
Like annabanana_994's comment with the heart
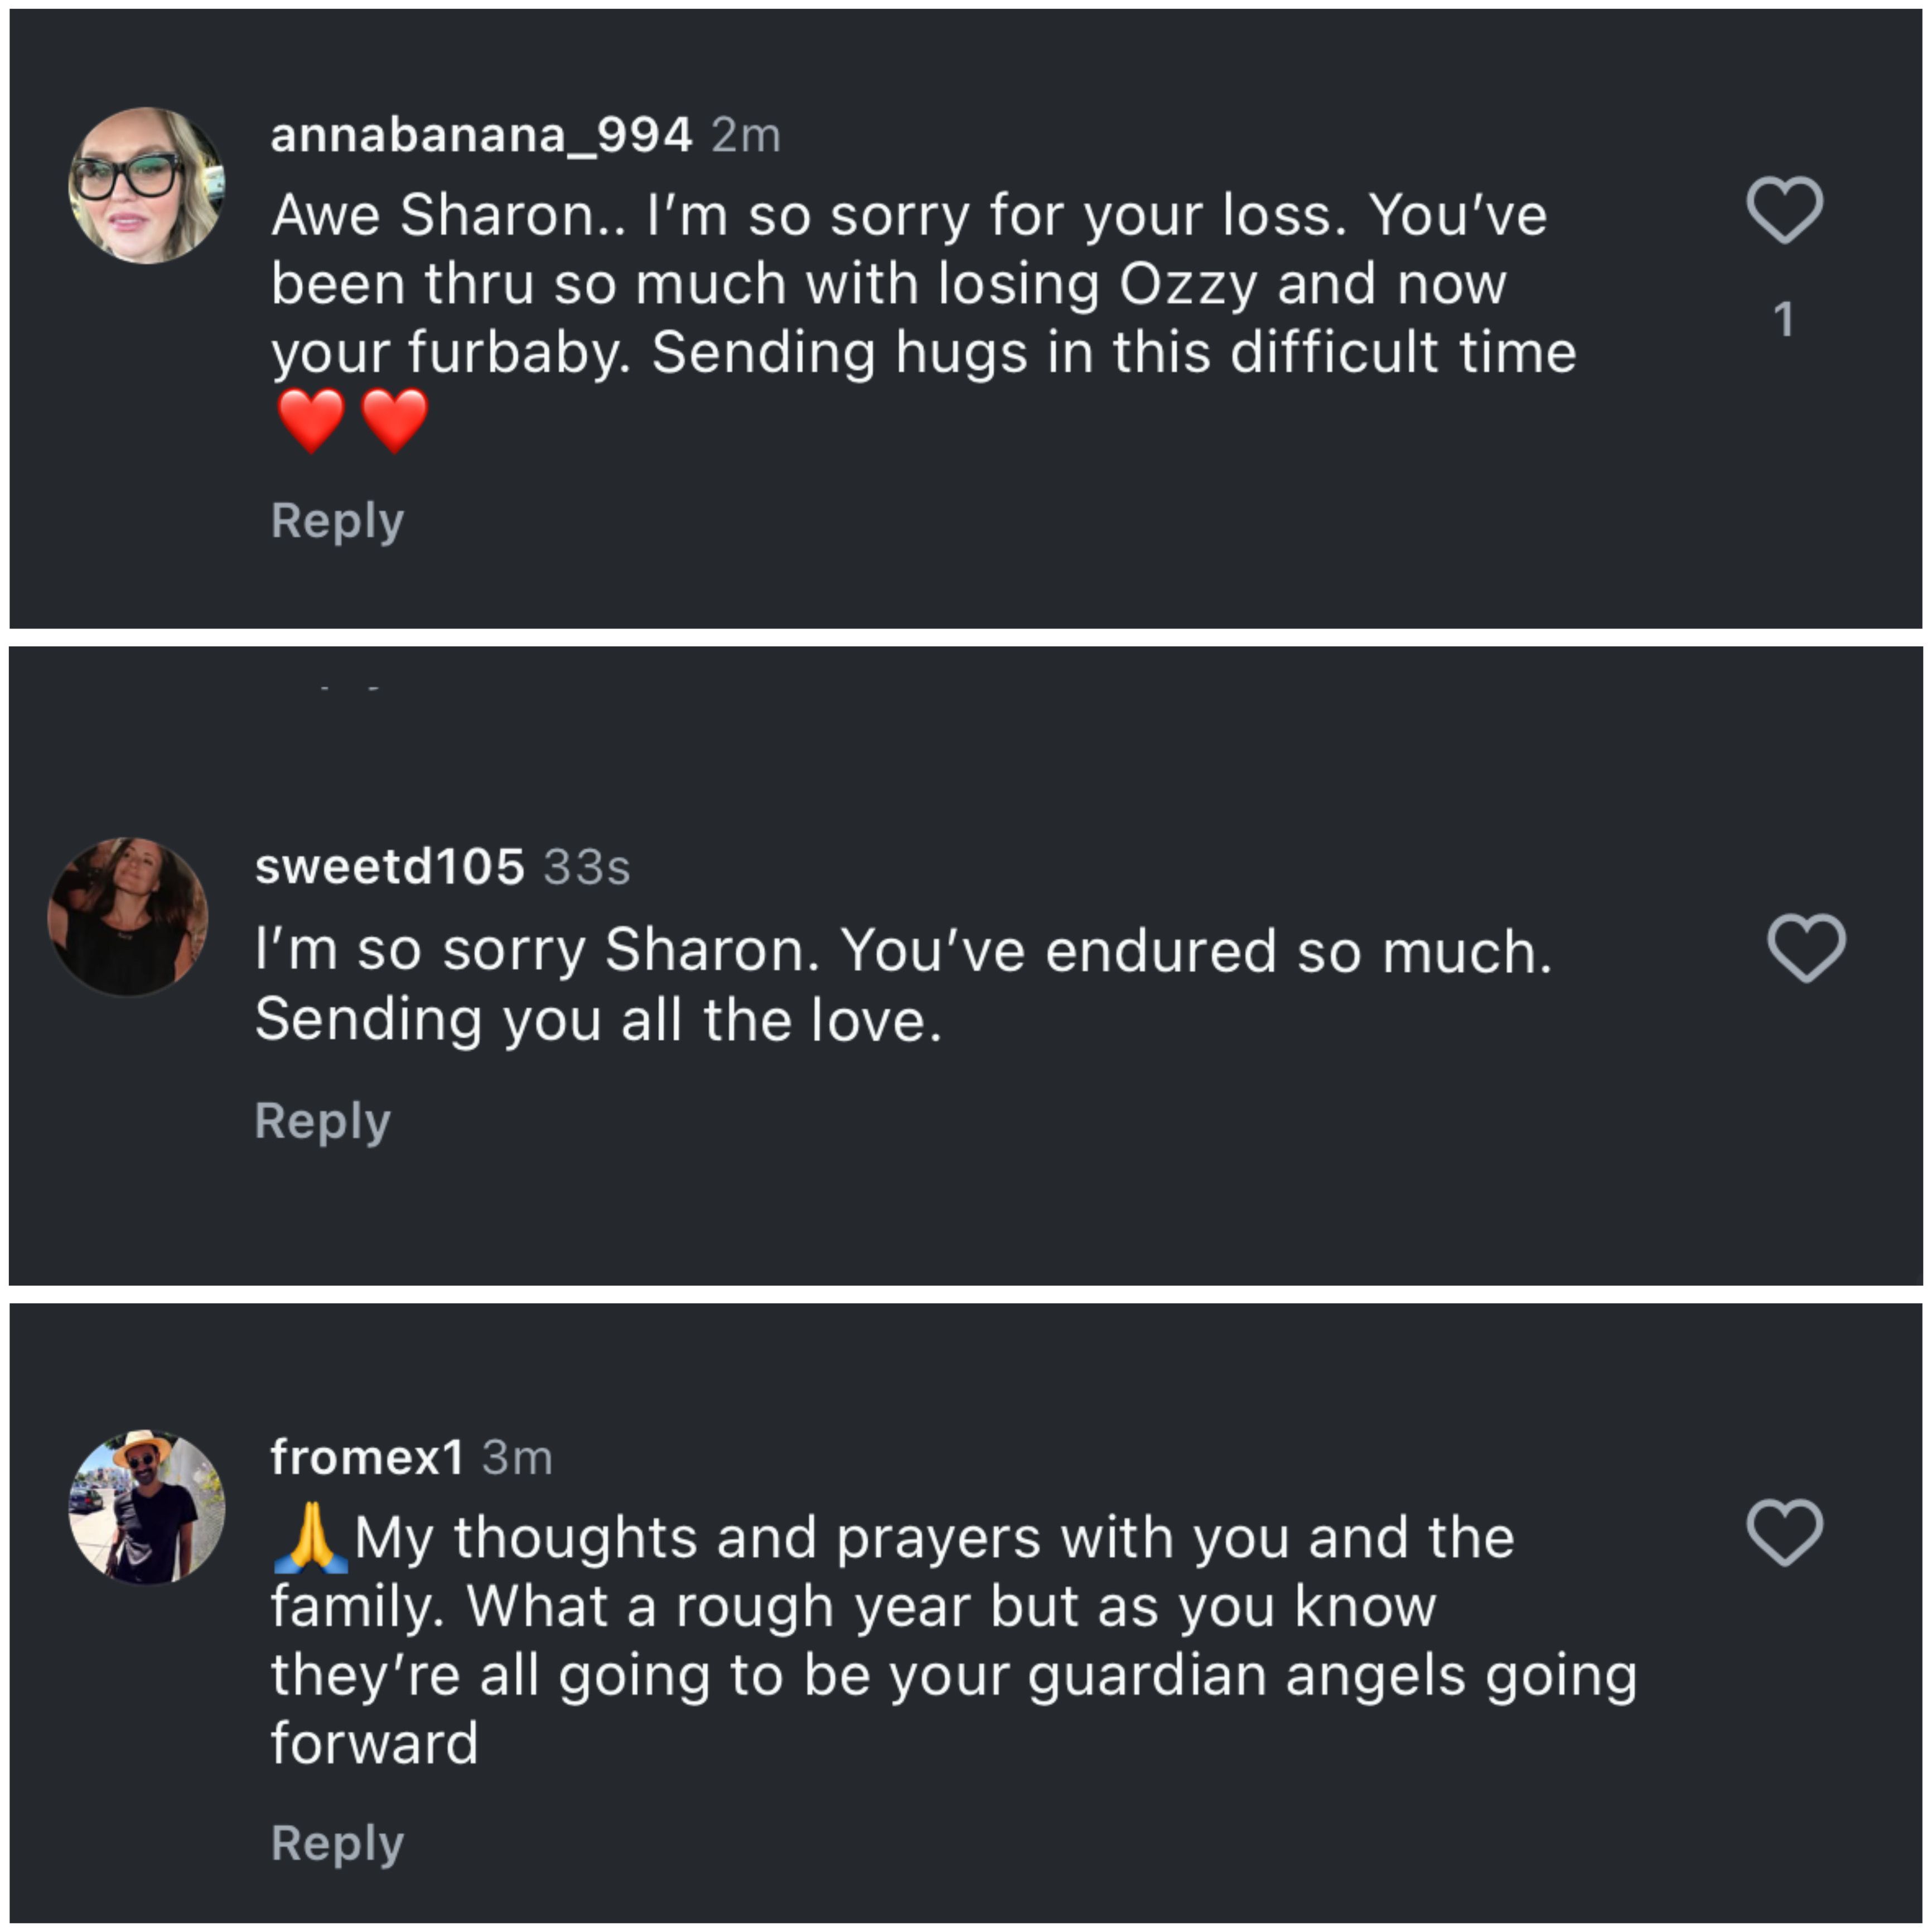coord(1785,210)
